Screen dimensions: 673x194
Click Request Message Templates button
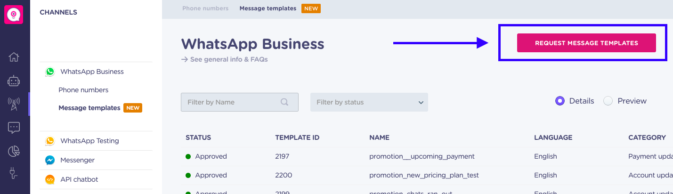[x=586, y=43]
